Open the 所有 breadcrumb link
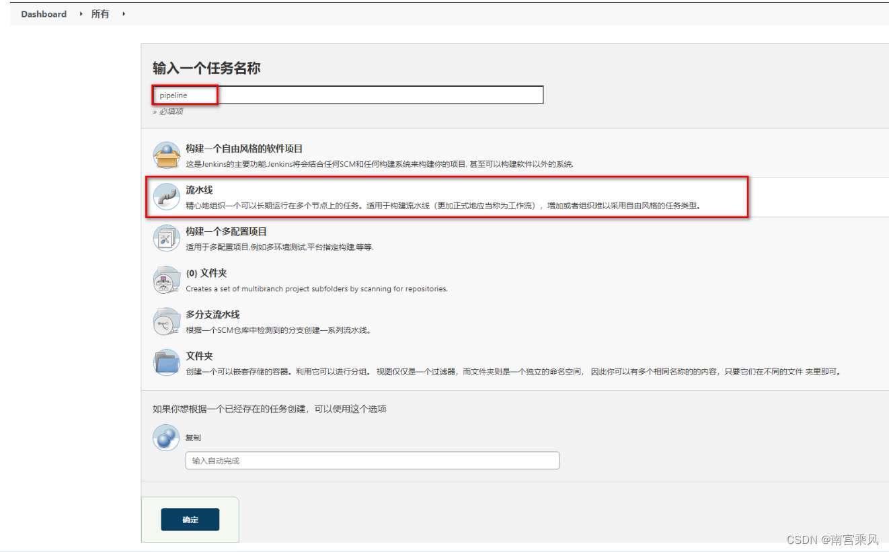This screenshot has height=552, width=889. pyautogui.click(x=100, y=14)
